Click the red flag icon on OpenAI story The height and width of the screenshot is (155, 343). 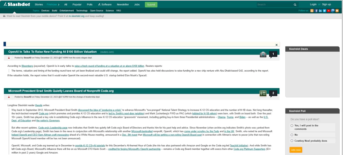tap(9, 58)
